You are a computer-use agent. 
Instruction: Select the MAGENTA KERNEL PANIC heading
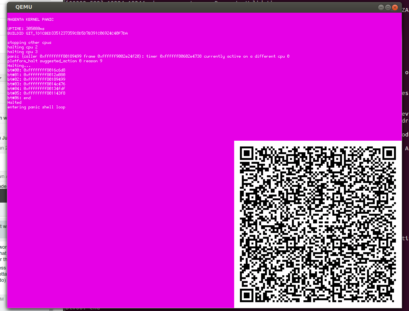(x=30, y=20)
